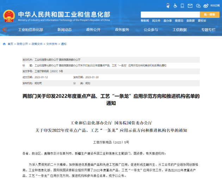The height and width of the screenshot is (180, 222).
Task: Open the 工业和信息化部 navigation menu
Action: coord(30,30)
